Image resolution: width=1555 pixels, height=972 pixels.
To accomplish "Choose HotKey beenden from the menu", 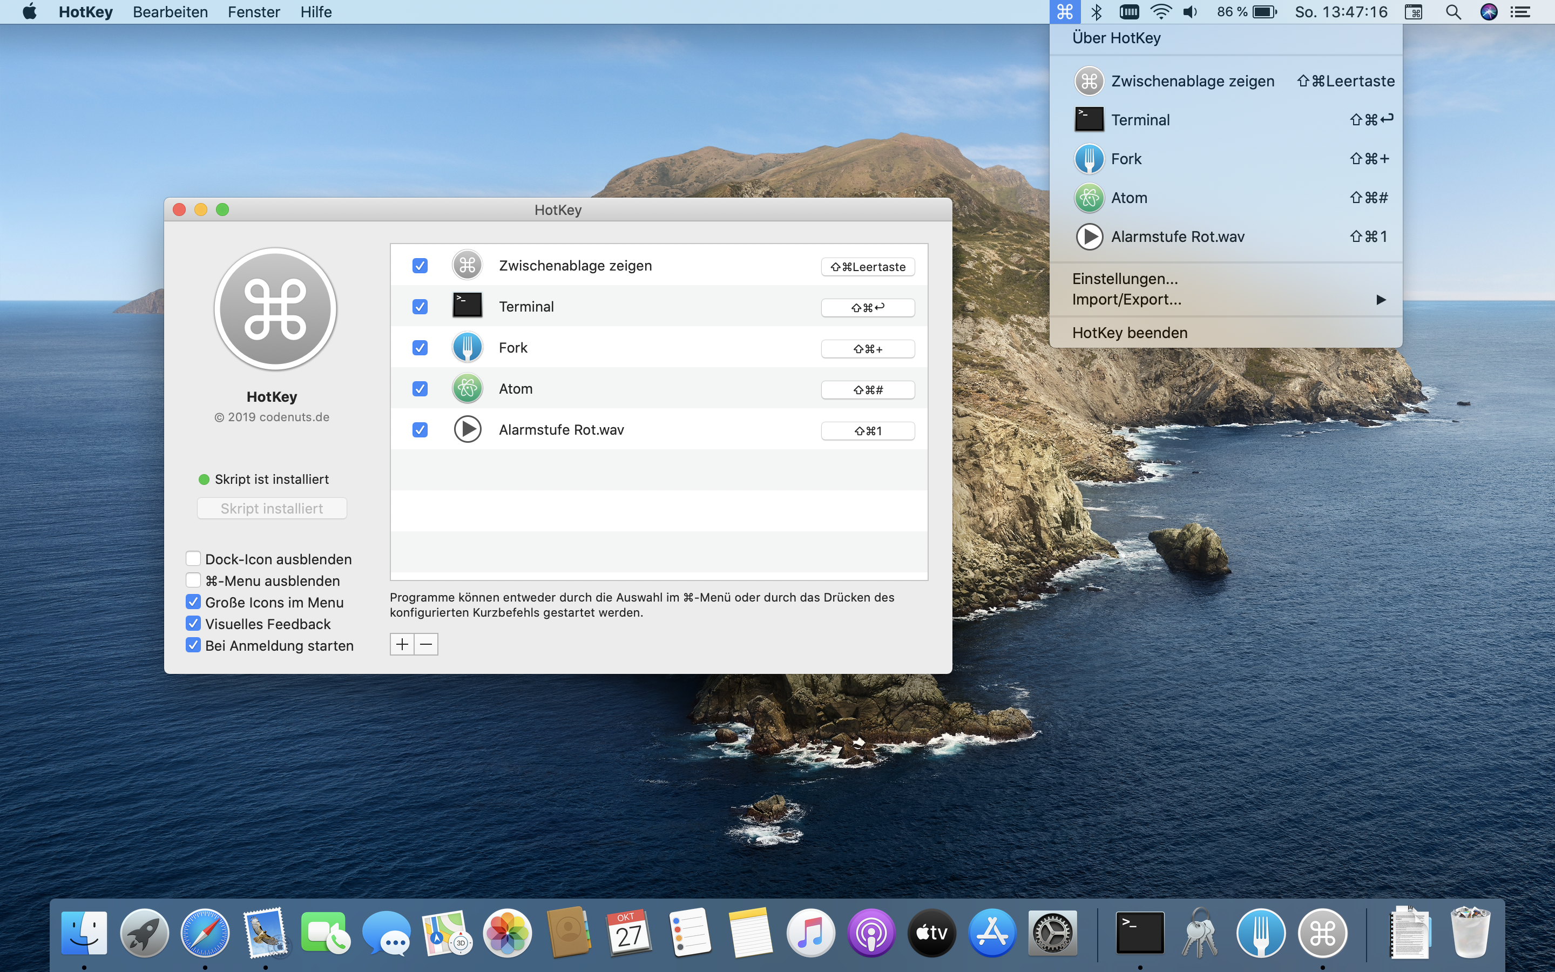I will tap(1129, 332).
